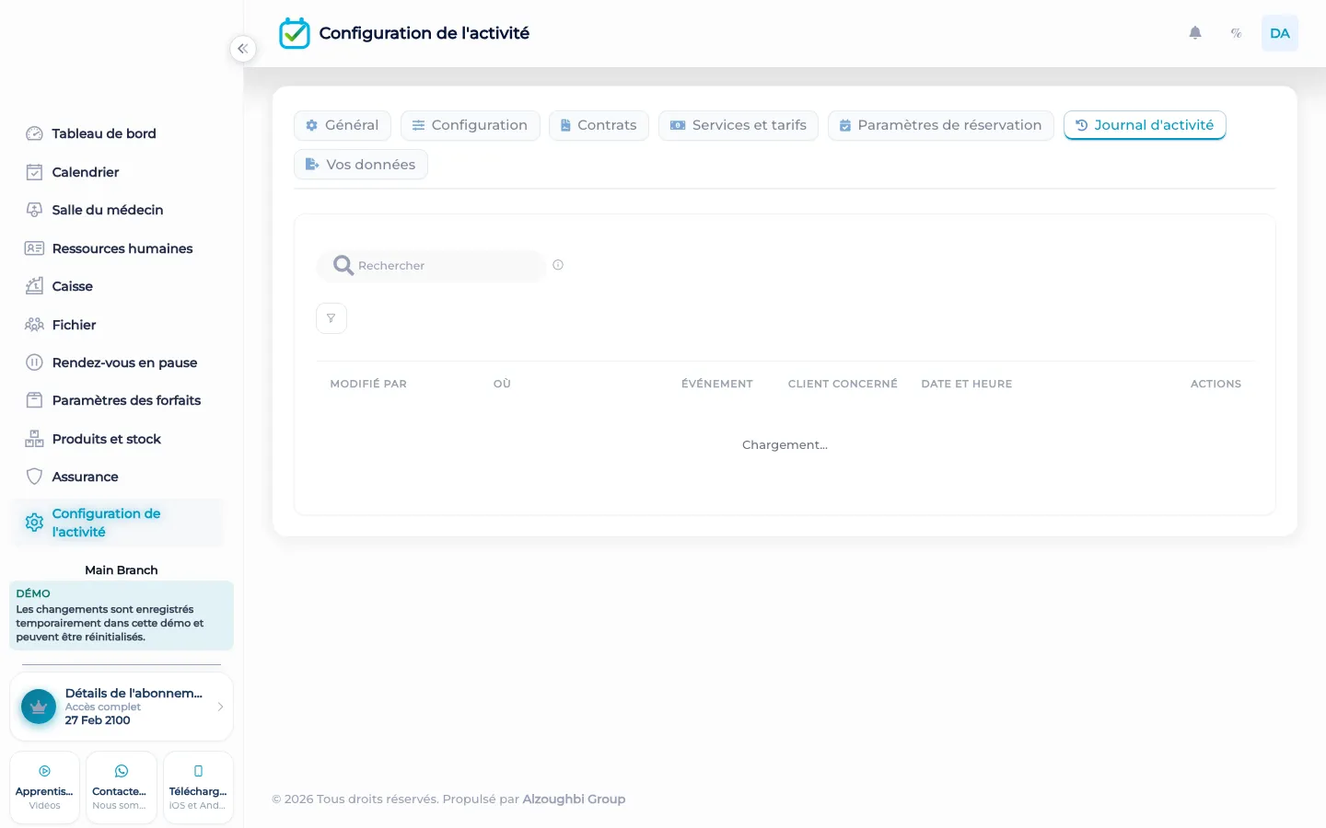Open the Services et tarifs tab
1326x828 pixels.
[x=739, y=125]
